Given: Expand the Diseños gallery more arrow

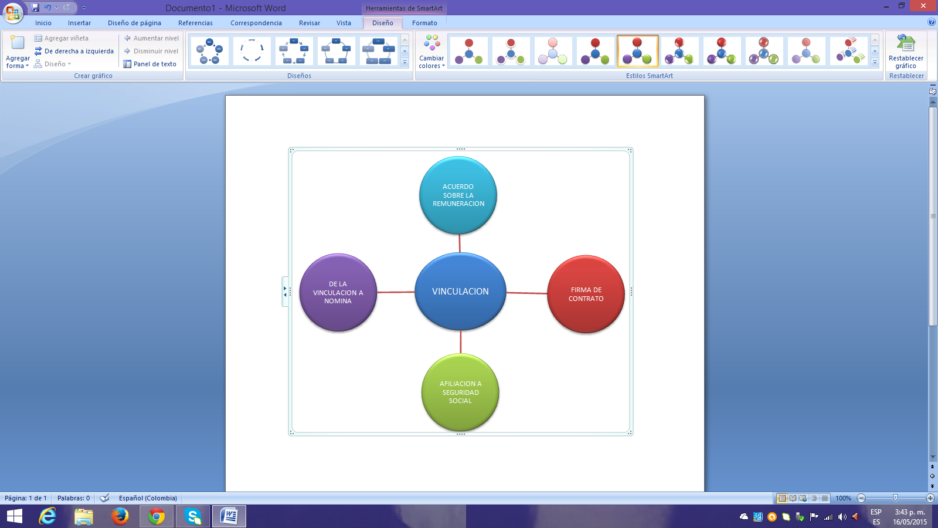Looking at the screenshot, I should (405, 63).
